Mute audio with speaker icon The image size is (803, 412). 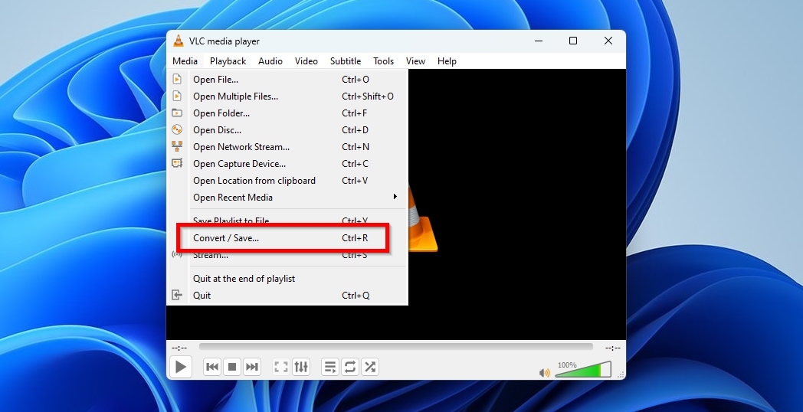544,373
